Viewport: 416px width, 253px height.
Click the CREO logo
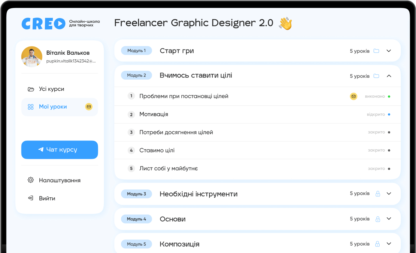pos(43,24)
